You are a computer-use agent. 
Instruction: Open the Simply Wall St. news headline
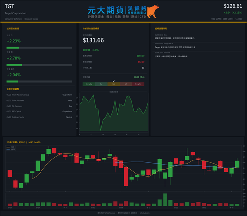pos(175,47)
